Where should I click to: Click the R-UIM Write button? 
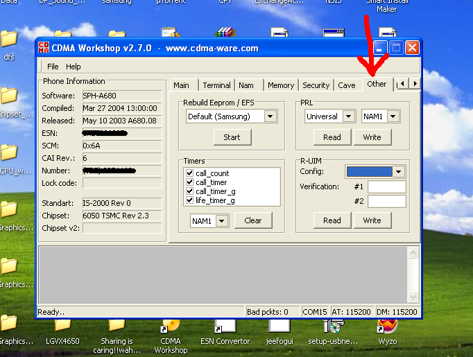(372, 220)
